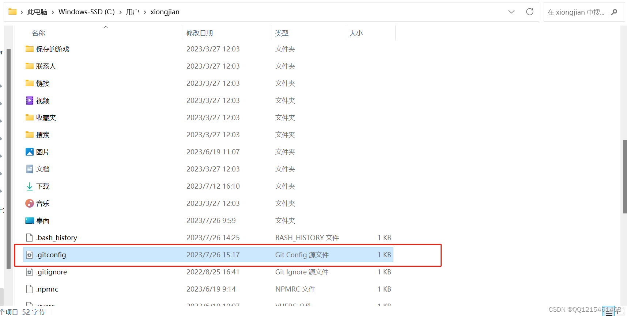
Task: Refresh the current folder view
Action: tap(530, 12)
